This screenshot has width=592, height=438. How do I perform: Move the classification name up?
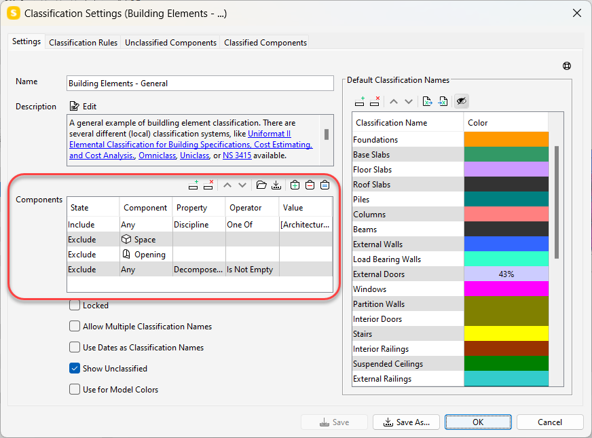pos(394,101)
